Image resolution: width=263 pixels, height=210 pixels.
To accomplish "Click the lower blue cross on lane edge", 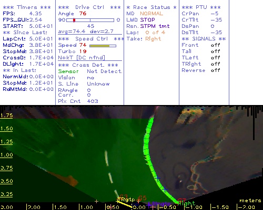I will [165, 189].
